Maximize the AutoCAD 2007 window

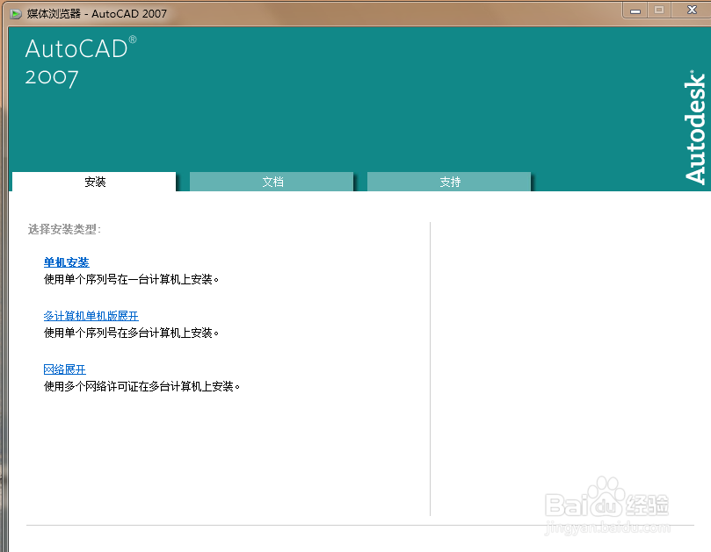[659, 11]
